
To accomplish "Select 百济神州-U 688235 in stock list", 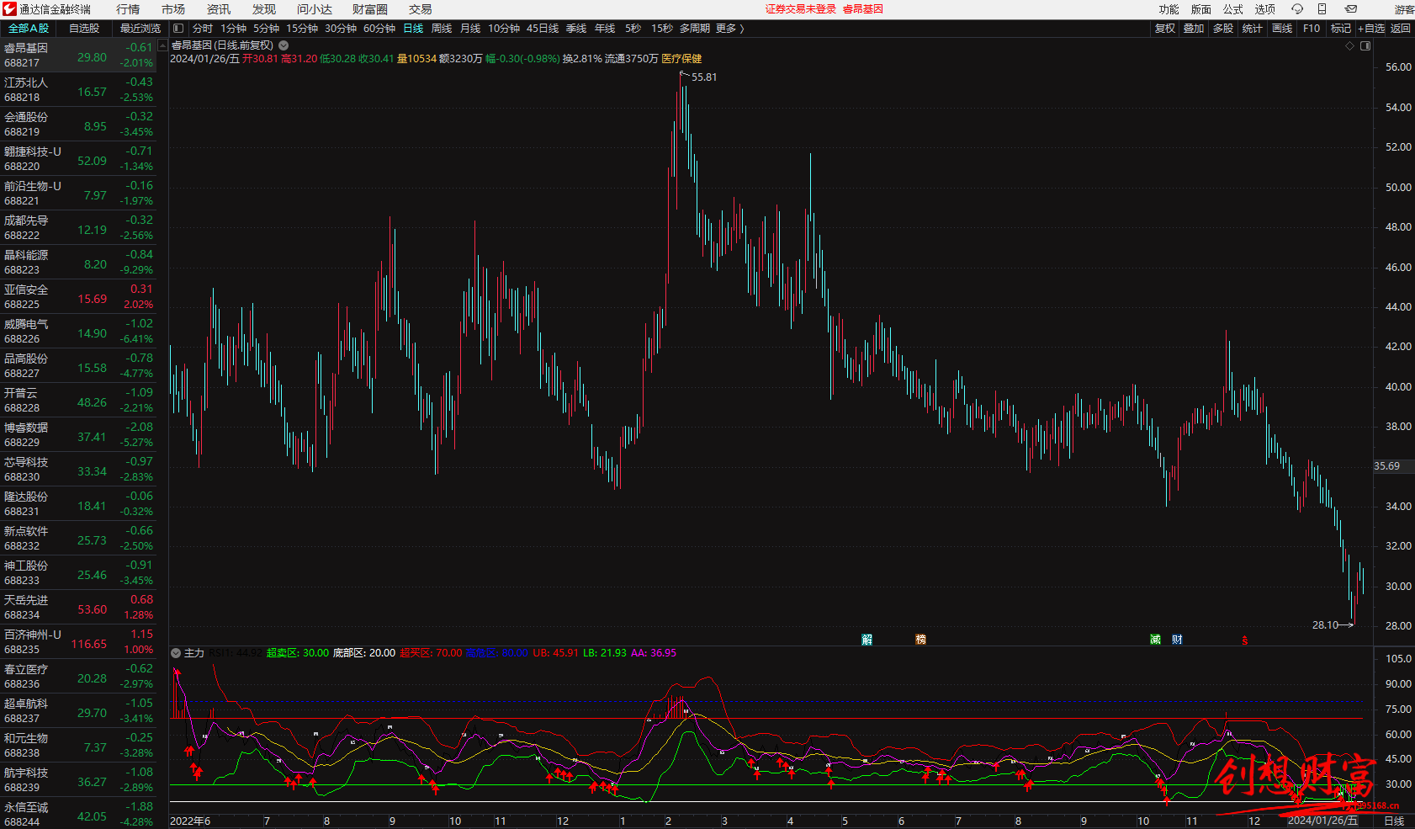I will pos(78,642).
